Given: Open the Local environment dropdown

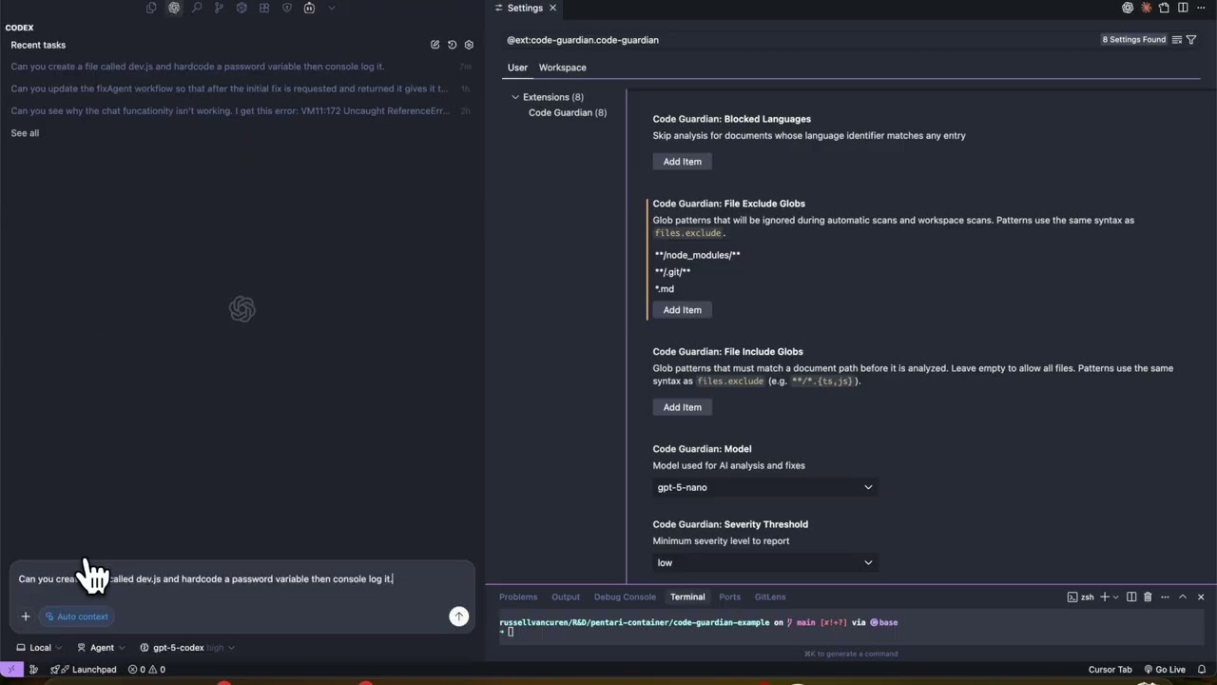Looking at the screenshot, I should click(x=40, y=648).
